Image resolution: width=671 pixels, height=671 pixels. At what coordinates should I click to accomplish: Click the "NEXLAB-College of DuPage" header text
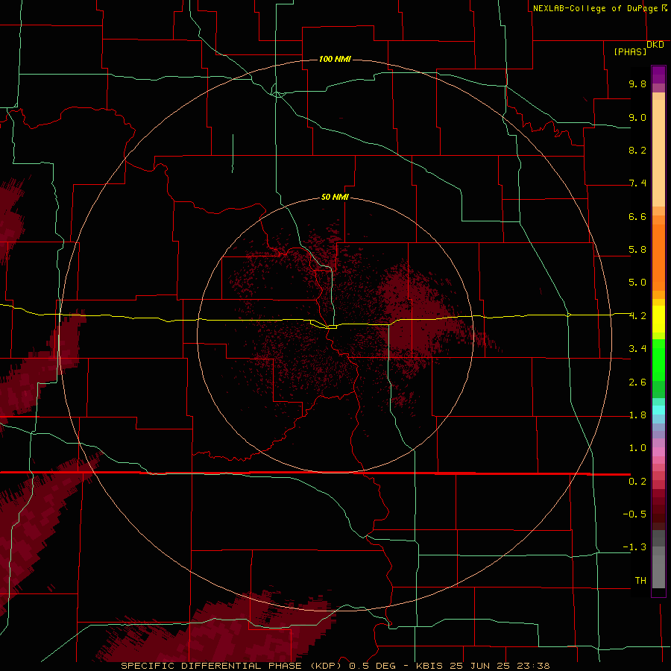tap(596, 8)
